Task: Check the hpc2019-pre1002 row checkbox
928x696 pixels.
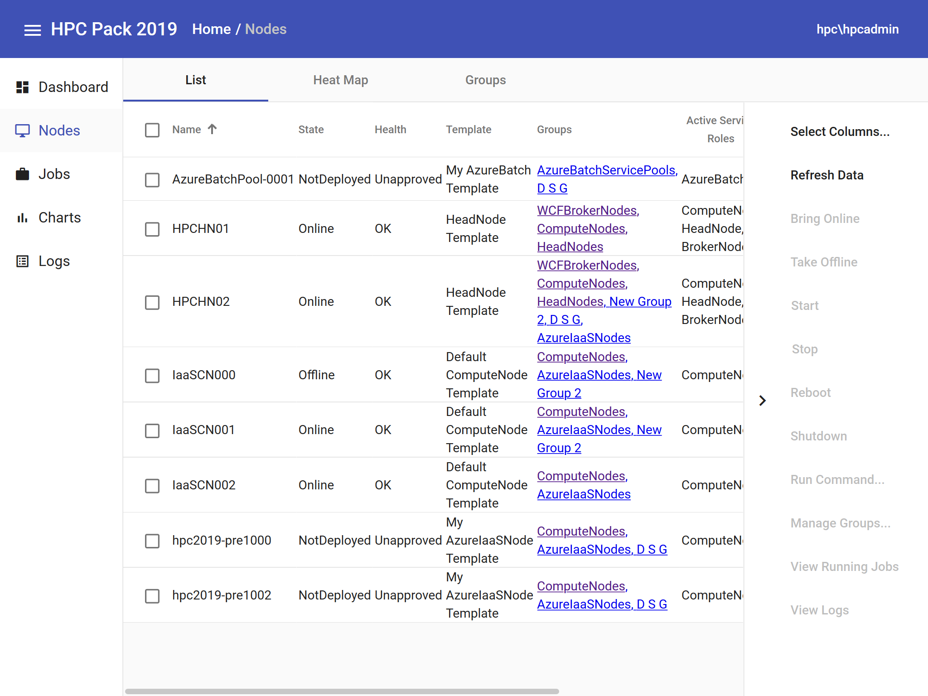Action: coord(152,595)
